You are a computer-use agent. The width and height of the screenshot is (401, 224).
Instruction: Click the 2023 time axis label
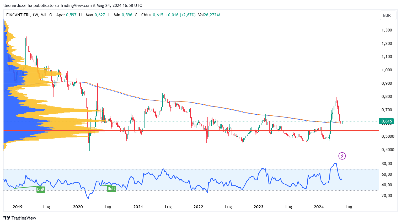coord(259,207)
